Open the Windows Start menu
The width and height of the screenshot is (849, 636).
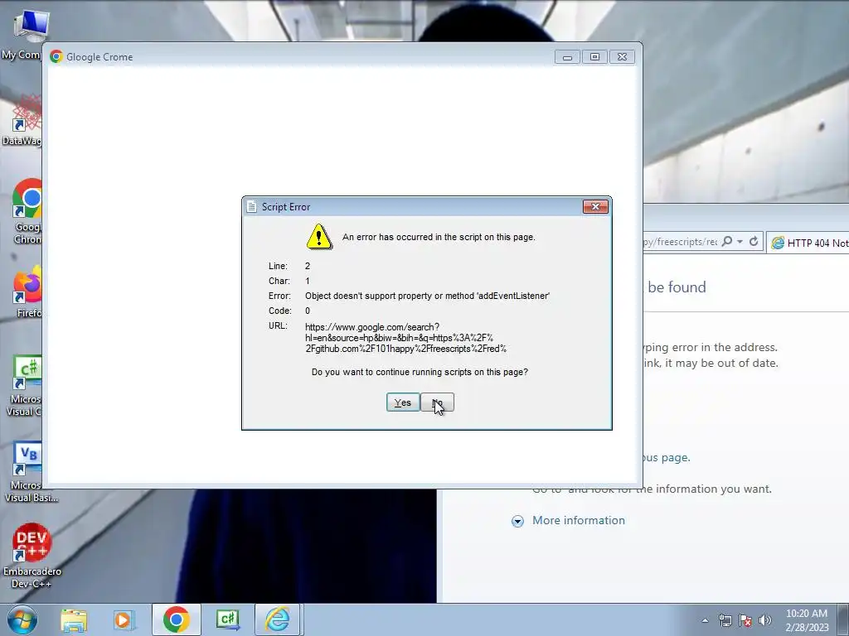click(22, 619)
